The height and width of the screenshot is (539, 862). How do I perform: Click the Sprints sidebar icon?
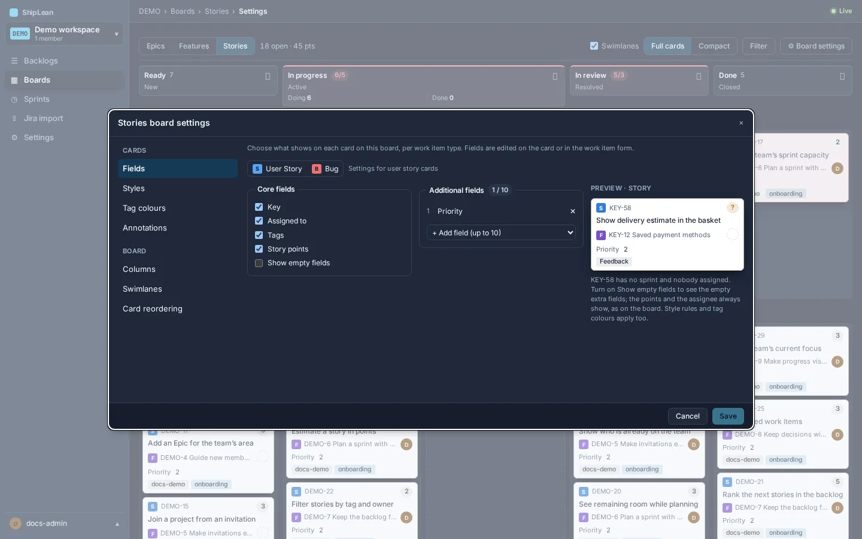tap(14, 99)
